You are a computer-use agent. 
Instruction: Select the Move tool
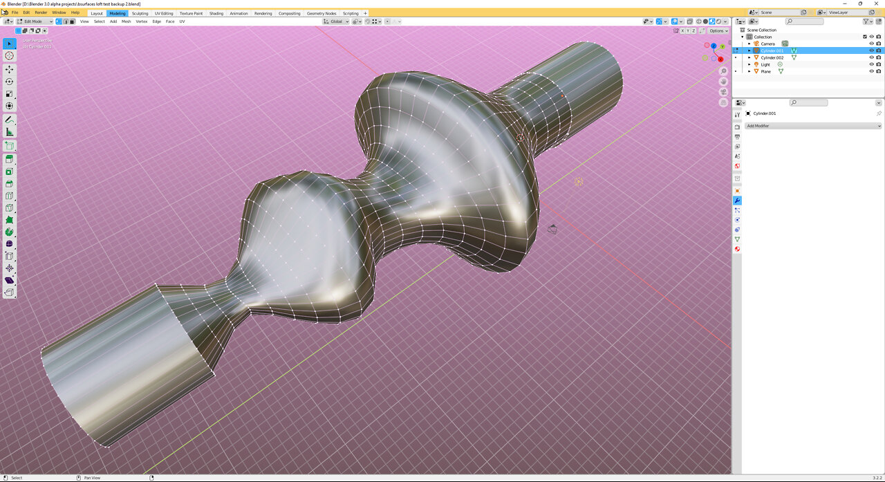click(x=10, y=70)
